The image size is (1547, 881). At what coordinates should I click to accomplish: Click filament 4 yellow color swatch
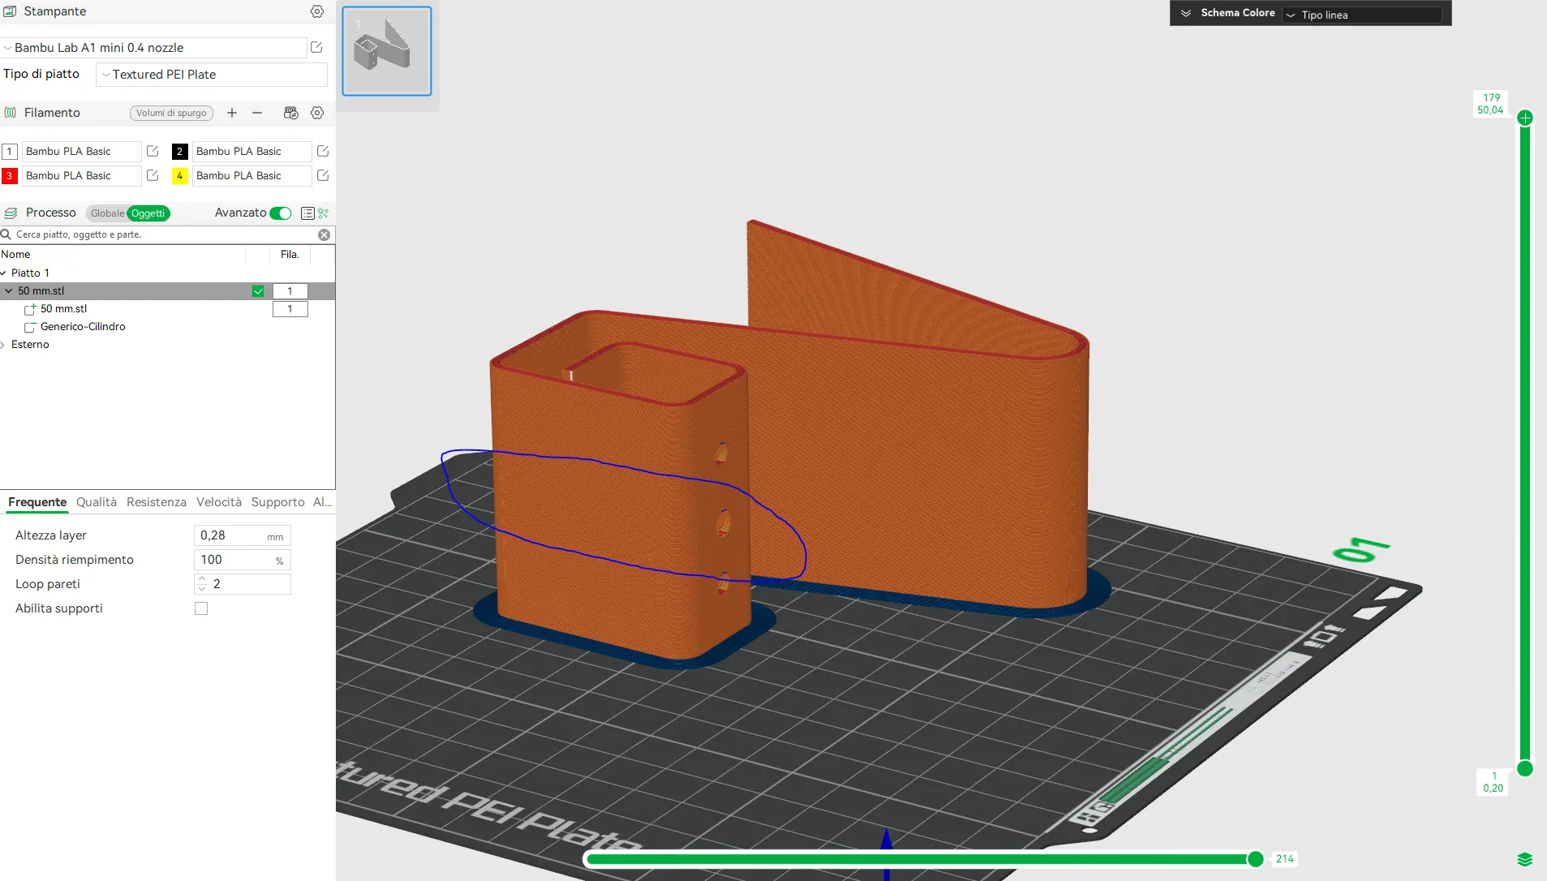[x=180, y=175]
